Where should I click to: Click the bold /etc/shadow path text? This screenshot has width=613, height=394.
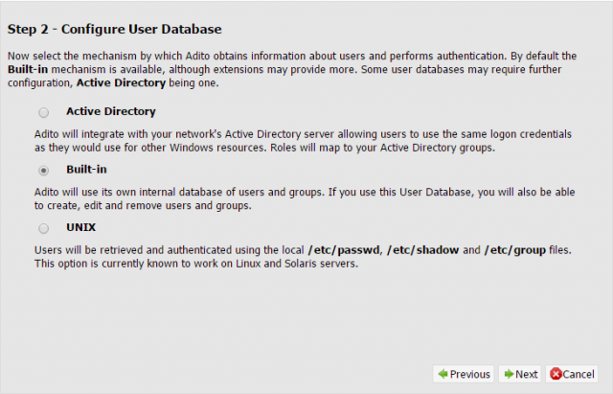click(422, 250)
